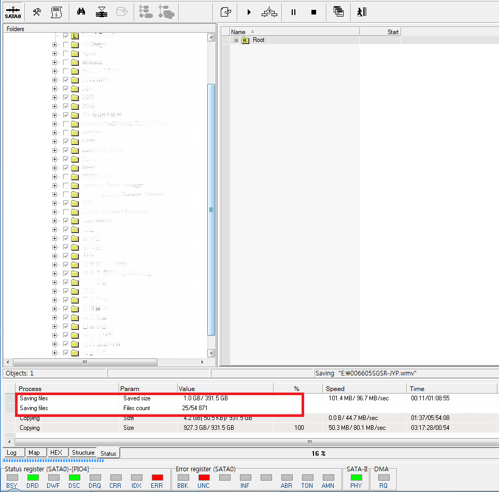Image resolution: width=499 pixels, height=492 pixels.
Task: Sort by the Name column header
Action: [x=294, y=32]
